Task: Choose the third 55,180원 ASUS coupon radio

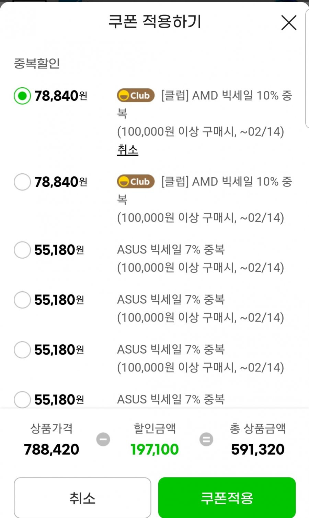Action: coord(22,349)
